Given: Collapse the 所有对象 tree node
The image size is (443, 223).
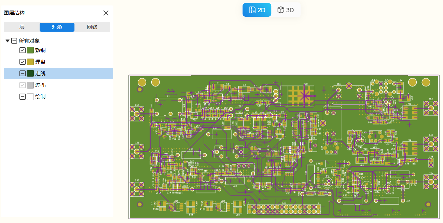Looking at the screenshot, I should pyautogui.click(x=8, y=41).
